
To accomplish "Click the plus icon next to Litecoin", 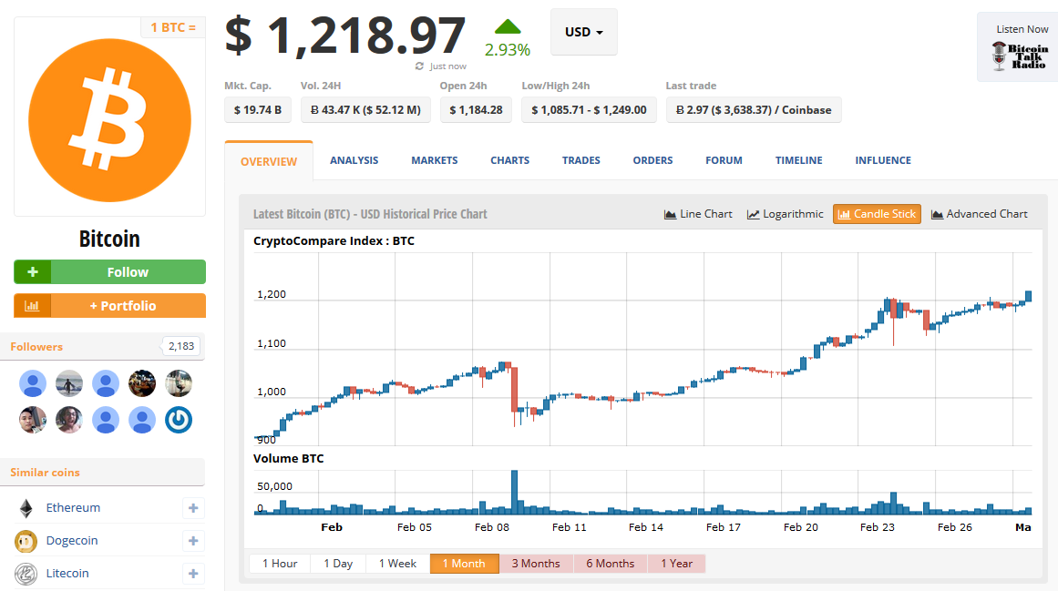I will pyautogui.click(x=193, y=574).
